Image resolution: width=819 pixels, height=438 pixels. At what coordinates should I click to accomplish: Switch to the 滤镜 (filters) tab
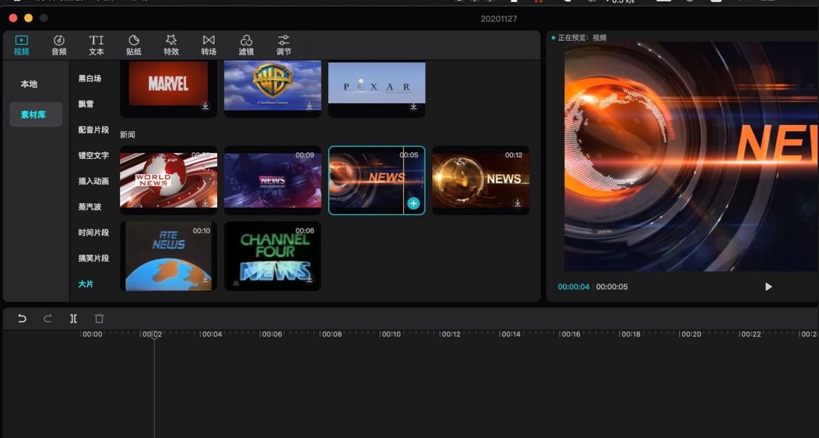click(x=246, y=45)
